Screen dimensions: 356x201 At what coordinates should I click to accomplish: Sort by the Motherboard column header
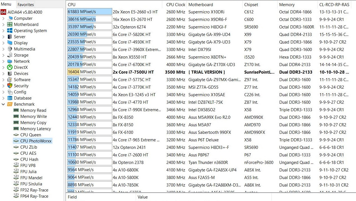(x=214, y=5)
